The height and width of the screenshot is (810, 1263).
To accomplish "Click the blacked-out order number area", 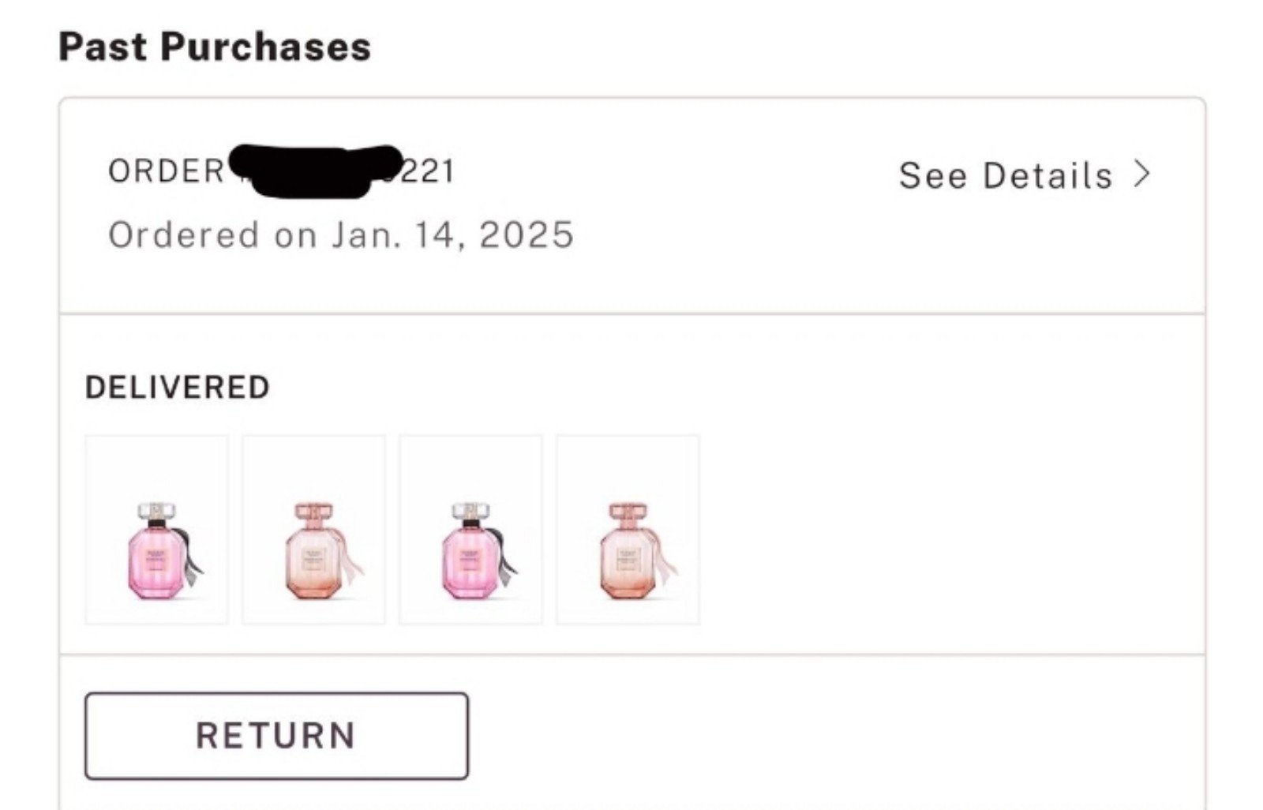I will 316,171.
